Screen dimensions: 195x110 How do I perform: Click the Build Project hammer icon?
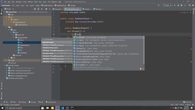point(159,5)
